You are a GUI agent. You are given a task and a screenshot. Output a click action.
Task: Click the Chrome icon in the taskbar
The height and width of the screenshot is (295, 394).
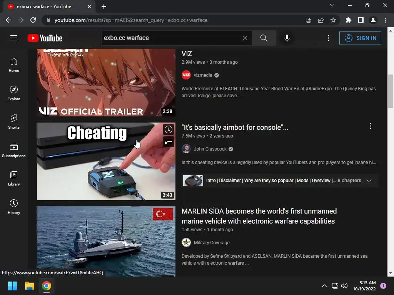(x=47, y=286)
